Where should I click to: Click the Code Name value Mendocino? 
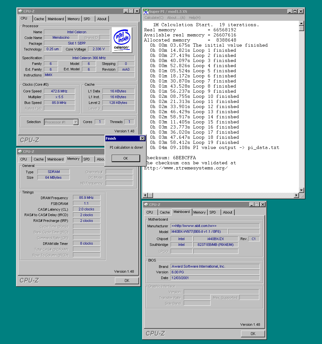click(x=61, y=37)
